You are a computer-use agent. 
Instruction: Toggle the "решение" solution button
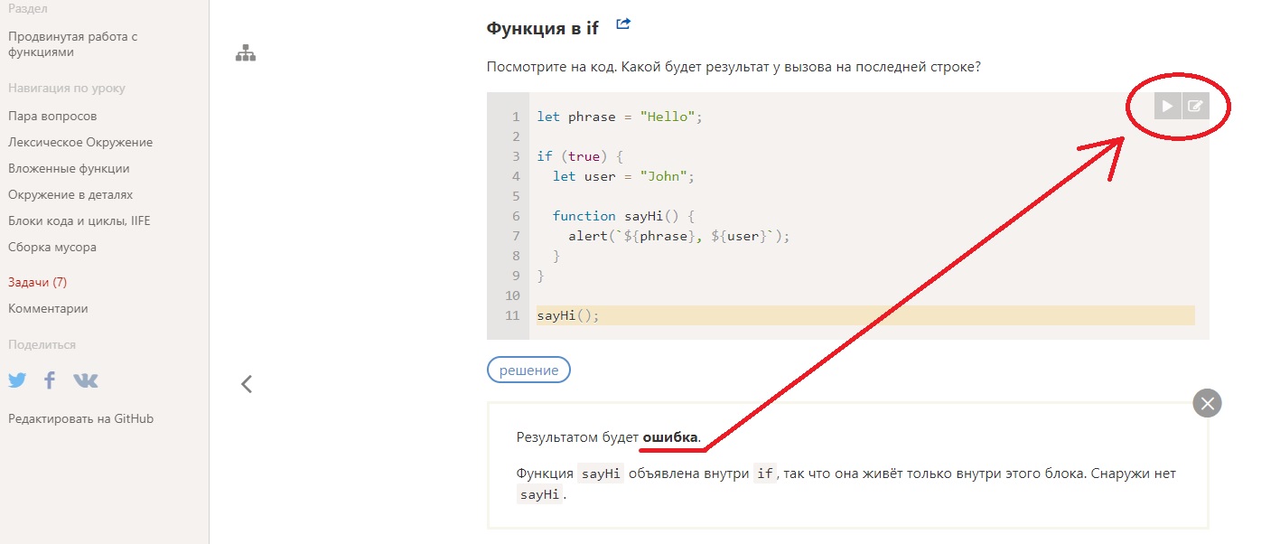coord(528,370)
